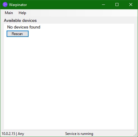
Task: Maximize the Warpinator window
Action: point(117,4)
